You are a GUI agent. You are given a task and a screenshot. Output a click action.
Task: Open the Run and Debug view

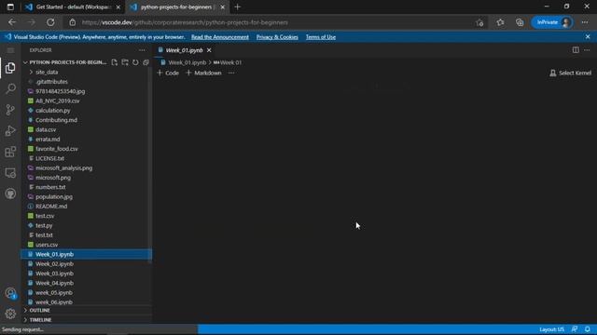pos(10,130)
